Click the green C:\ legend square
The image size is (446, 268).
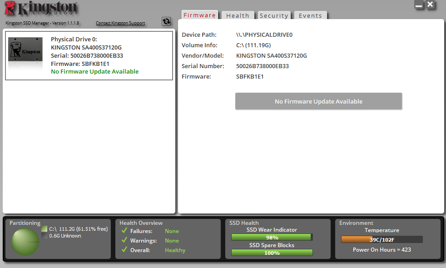44,229
